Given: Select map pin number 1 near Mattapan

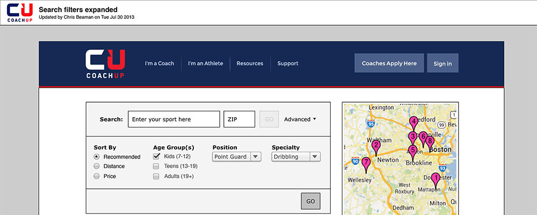Looking at the screenshot, I should (436, 181).
